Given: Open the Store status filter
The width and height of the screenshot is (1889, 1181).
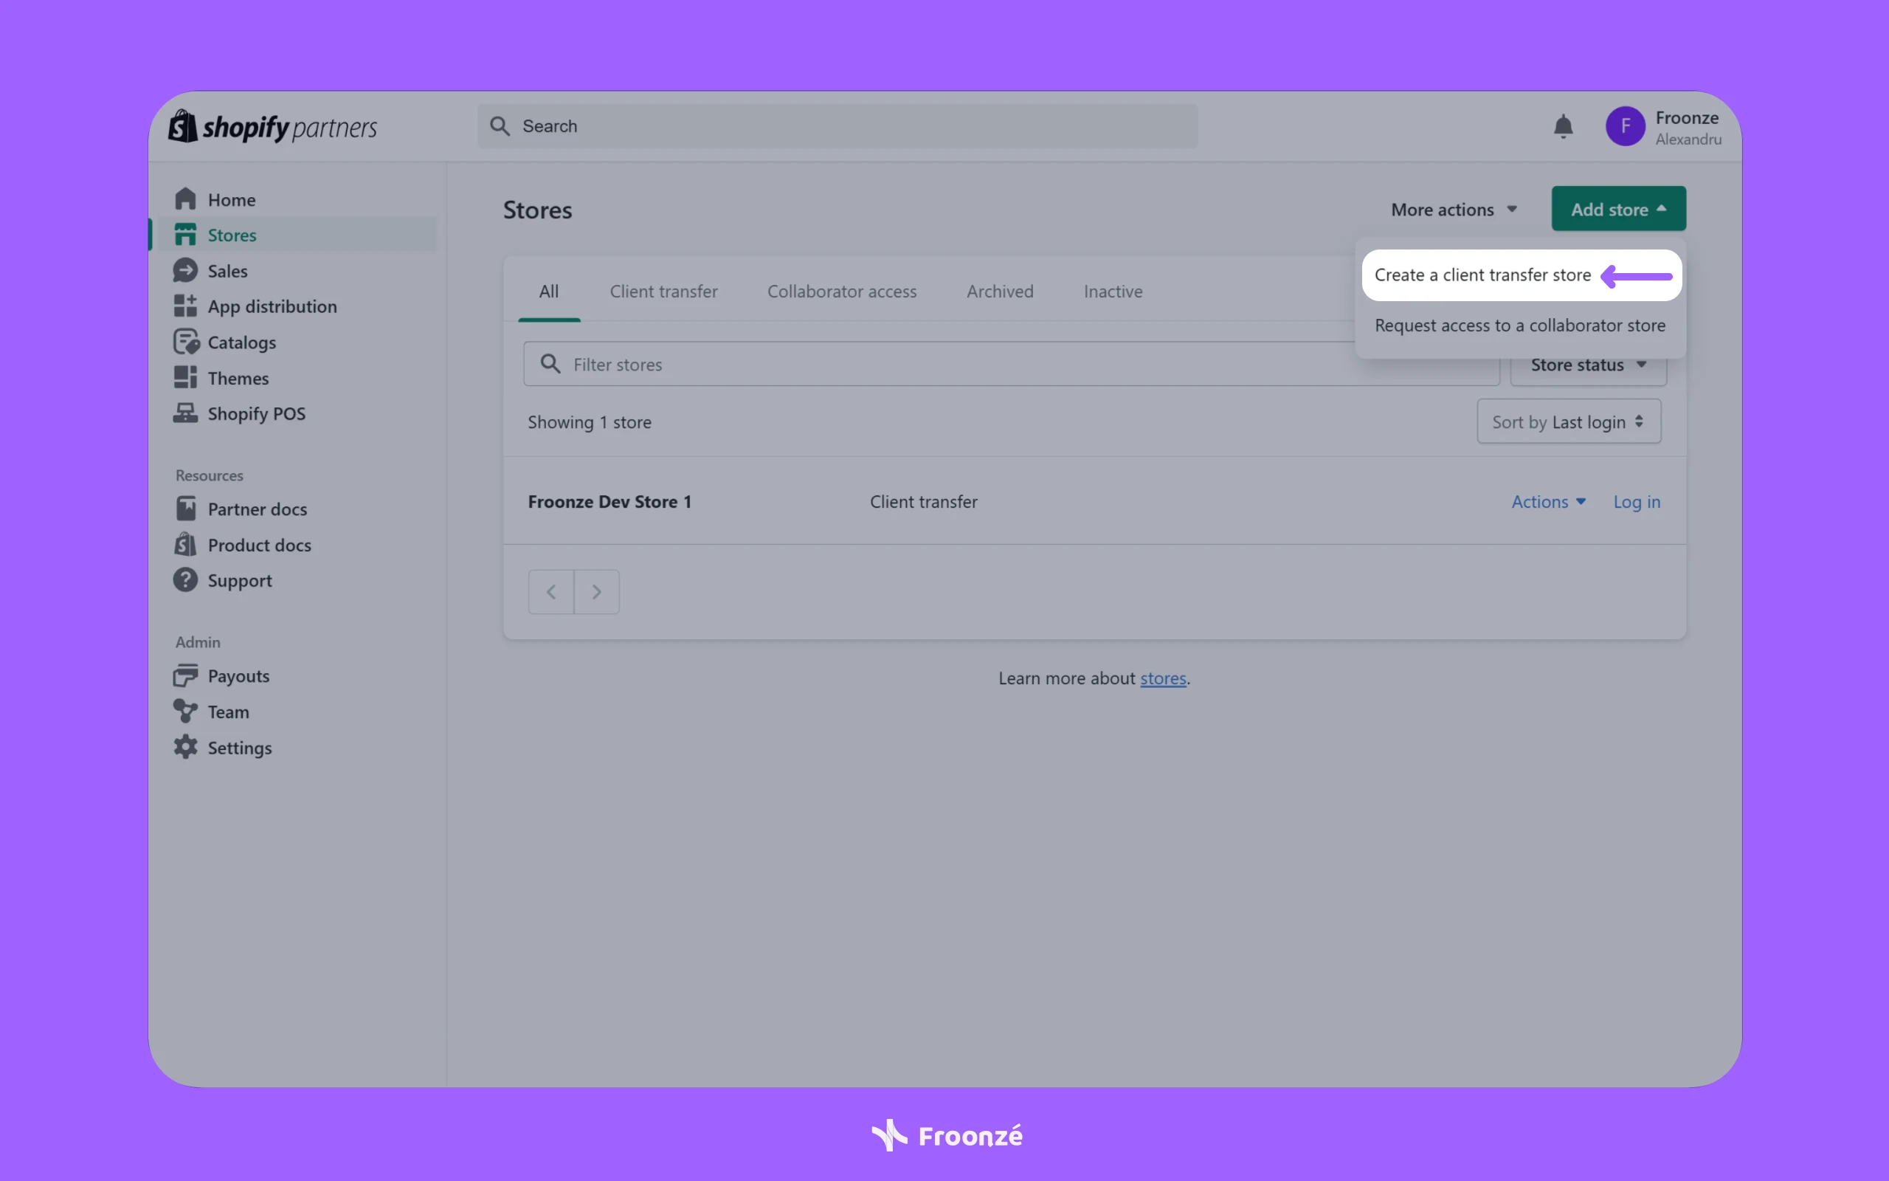Looking at the screenshot, I should [x=1588, y=364].
